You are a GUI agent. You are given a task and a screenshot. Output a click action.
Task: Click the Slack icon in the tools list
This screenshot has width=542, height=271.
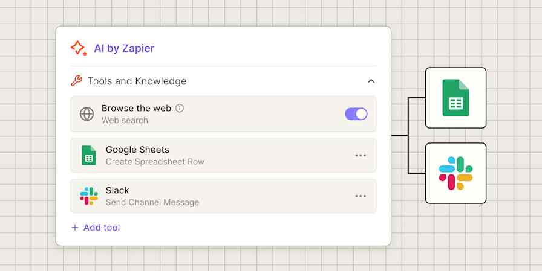coord(89,196)
